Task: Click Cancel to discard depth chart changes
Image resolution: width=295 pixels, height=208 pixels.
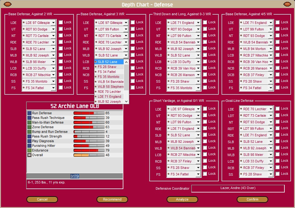Action: [42, 199]
